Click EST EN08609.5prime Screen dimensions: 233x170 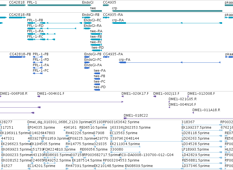point(139,166)
